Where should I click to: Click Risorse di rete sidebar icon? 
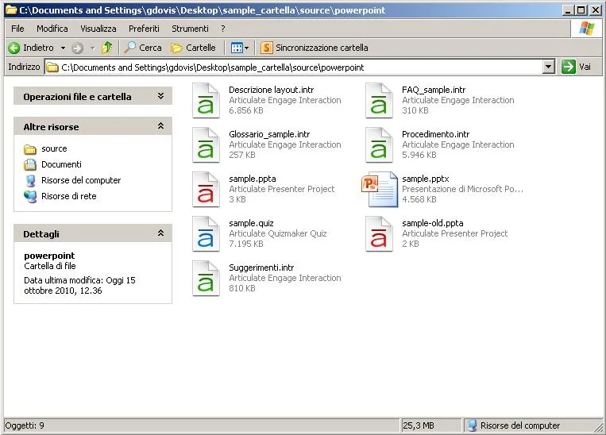point(29,196)
